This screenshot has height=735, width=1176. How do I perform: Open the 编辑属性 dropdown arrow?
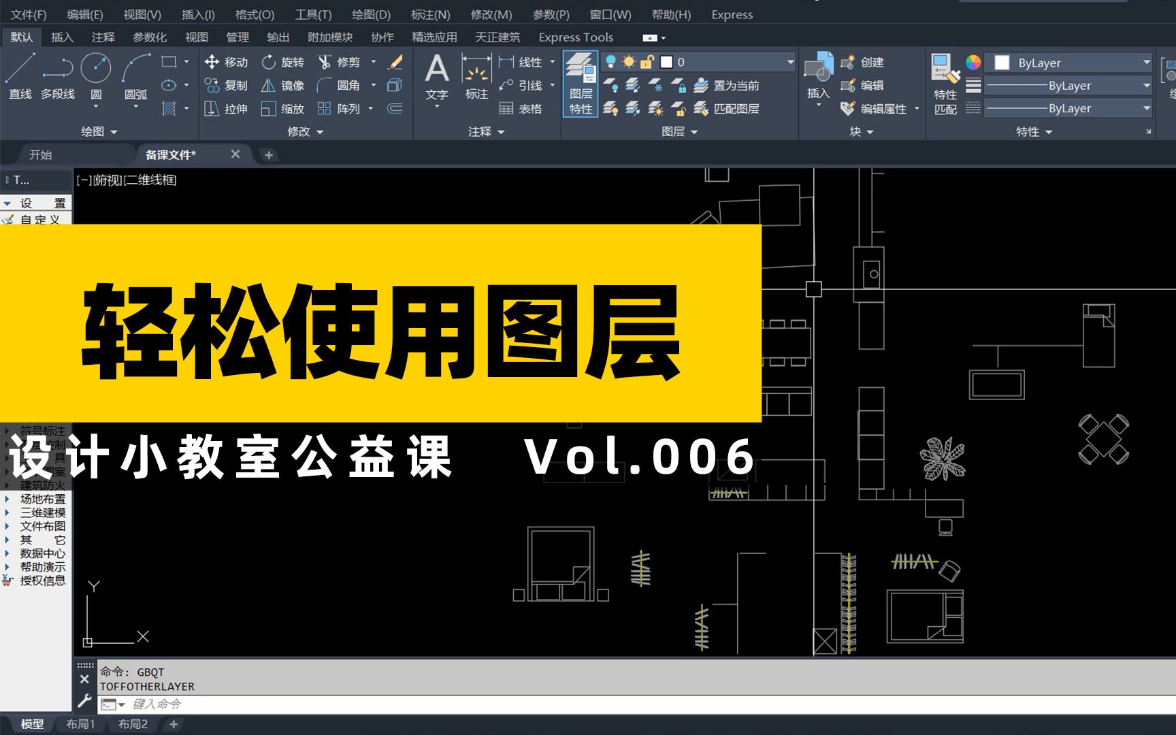[917, 108]
